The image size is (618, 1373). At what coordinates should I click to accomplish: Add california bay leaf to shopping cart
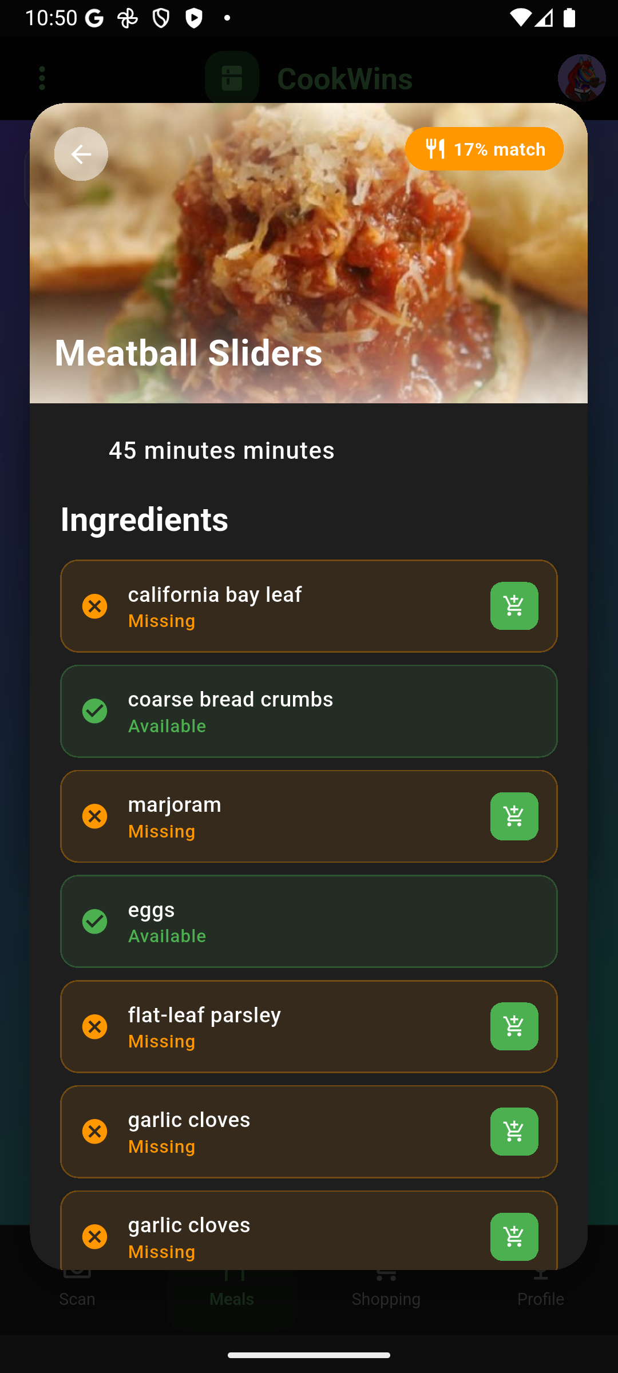click(x=513, y=606)
